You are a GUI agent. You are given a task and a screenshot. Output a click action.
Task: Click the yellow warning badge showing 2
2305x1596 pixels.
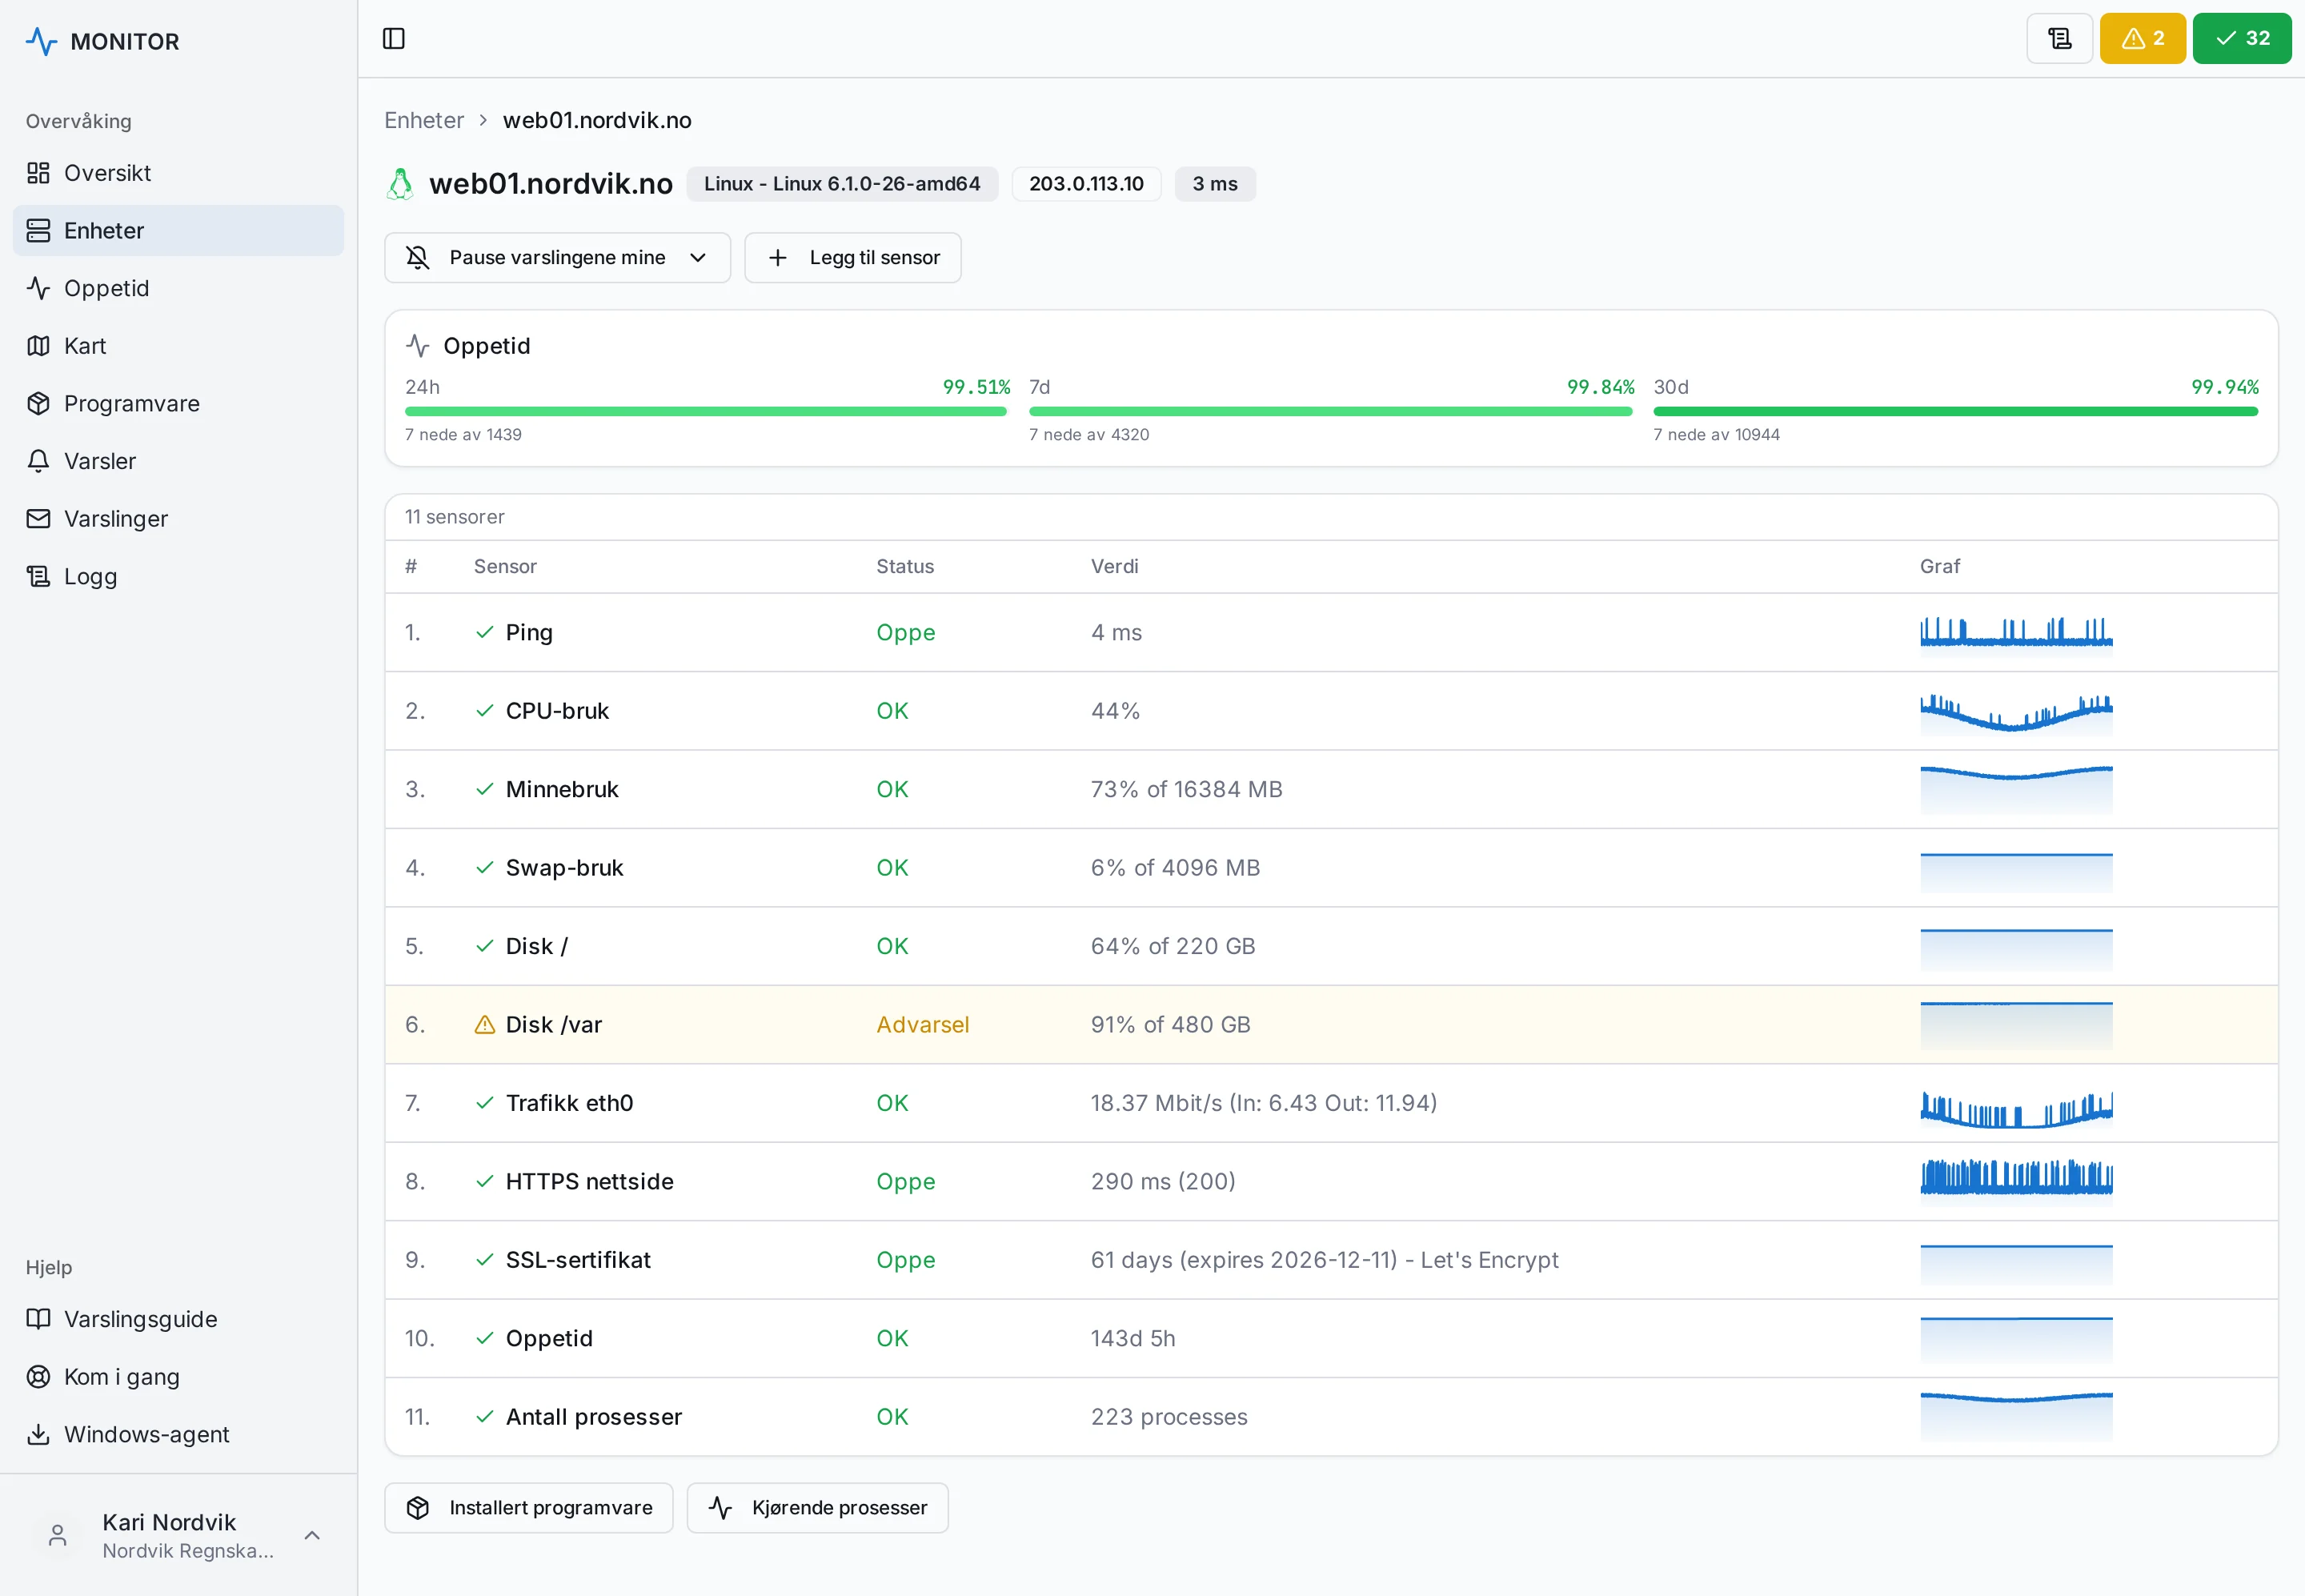(x=2142, y=39)
